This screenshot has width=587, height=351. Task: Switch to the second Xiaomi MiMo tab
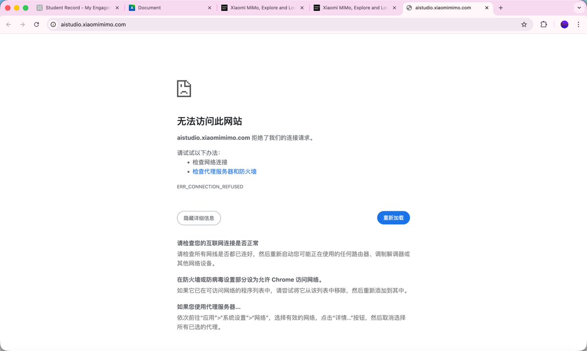[355, 7]
